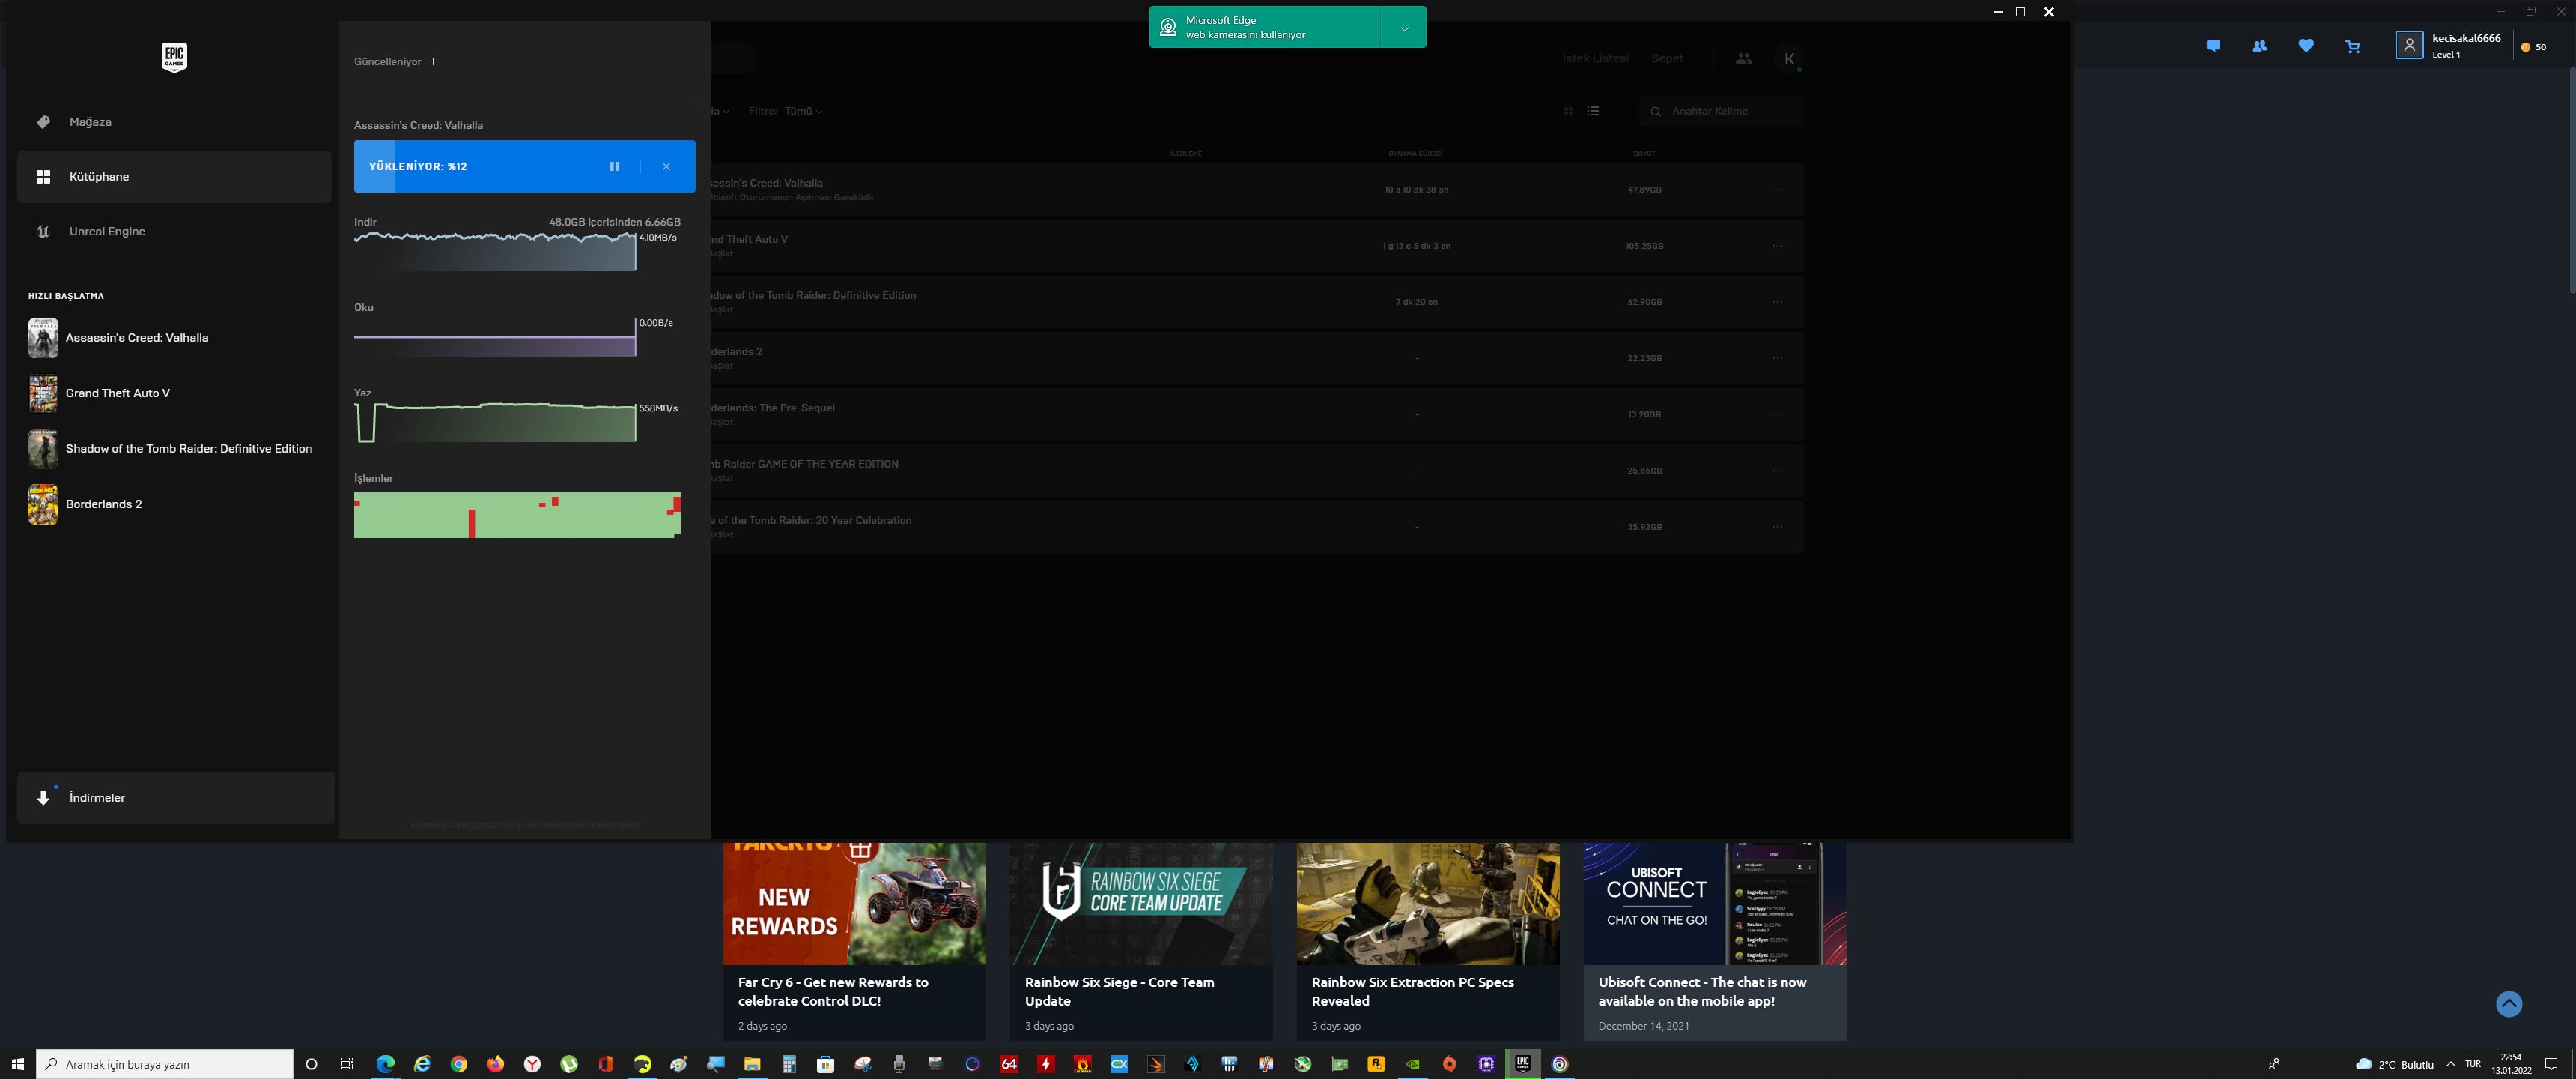
Task: Open friends icon in Epic launcher
Action: (1744, 59)
